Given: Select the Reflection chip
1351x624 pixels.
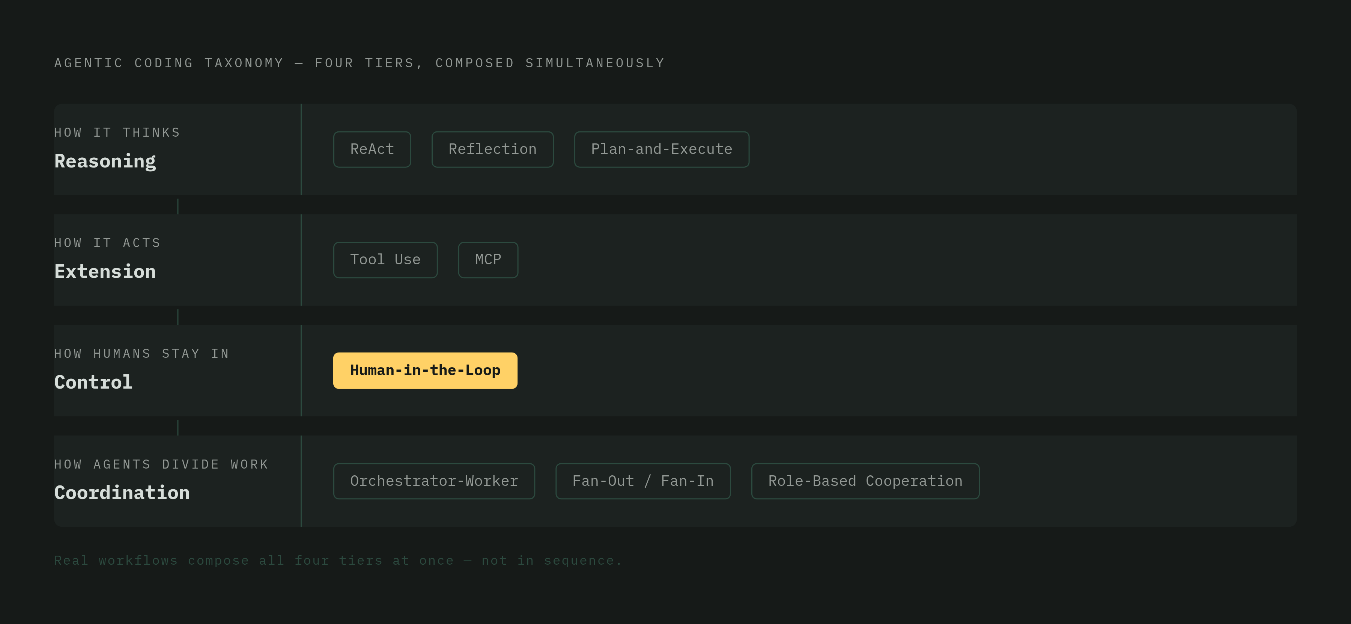Looking at the screenshot, I should [492, 149].
